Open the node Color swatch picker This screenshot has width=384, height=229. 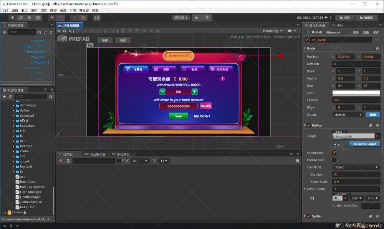click(x=356, y=93)
